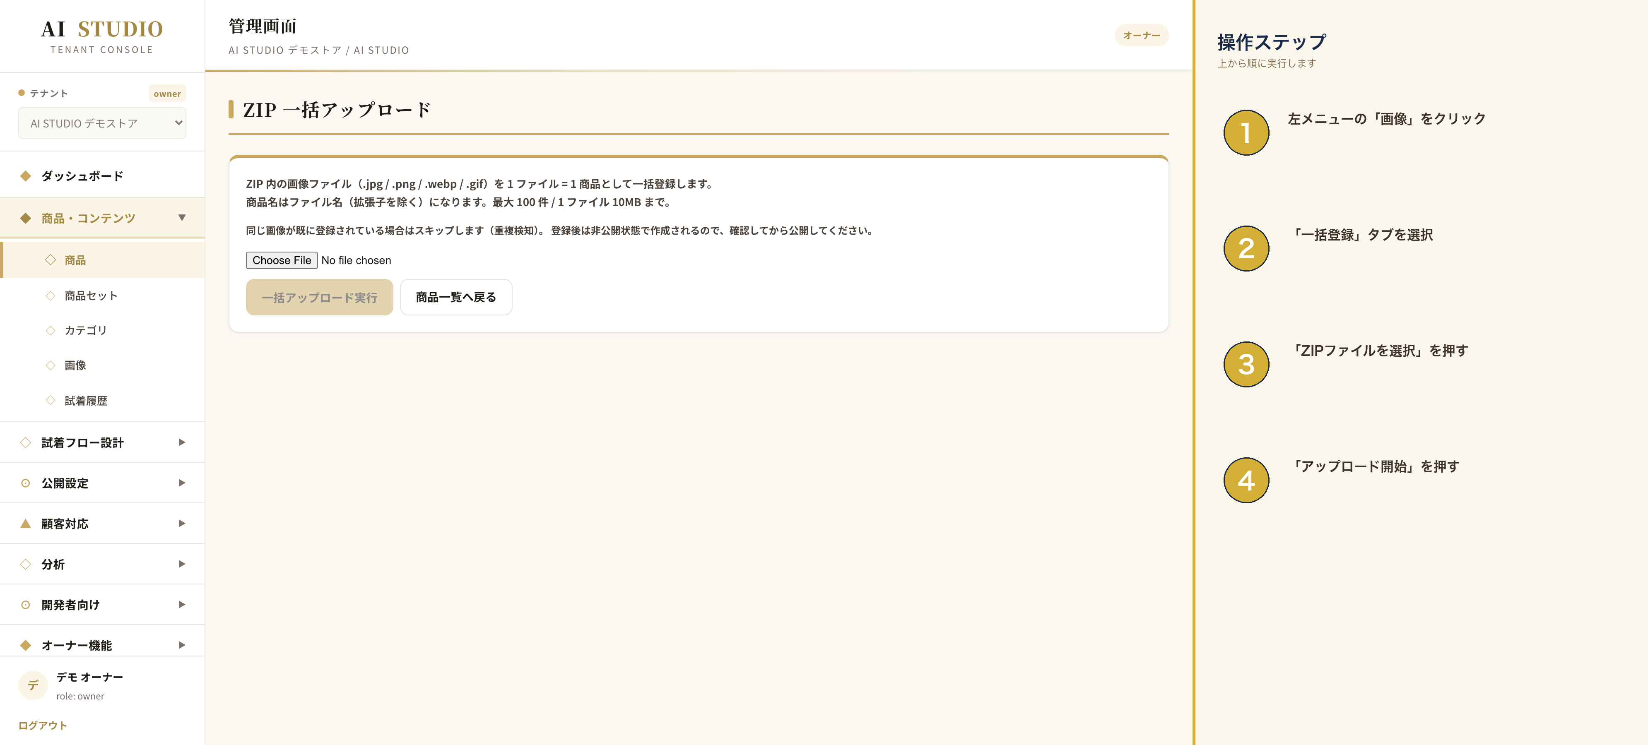
Task: Click the filled diamond icon beside オーナー機能
Action: pos(26,644)
